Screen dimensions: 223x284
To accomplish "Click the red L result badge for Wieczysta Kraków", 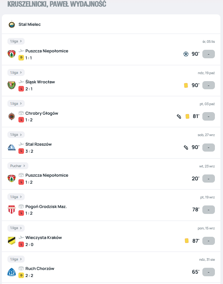I will click(21, 245).
